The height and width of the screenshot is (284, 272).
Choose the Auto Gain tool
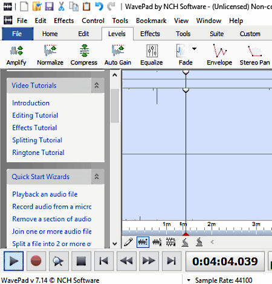tap(118, 55)
